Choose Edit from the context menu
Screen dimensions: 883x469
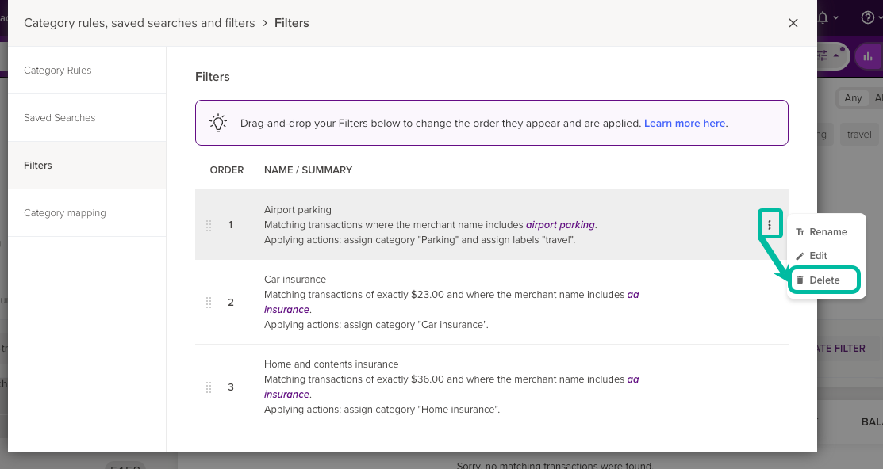point(818,256)
